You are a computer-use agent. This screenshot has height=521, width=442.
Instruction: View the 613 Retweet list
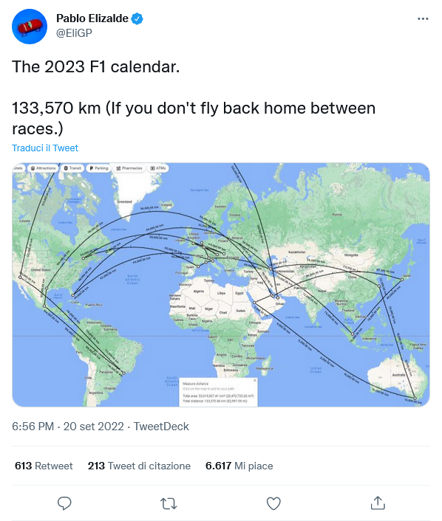click(x=44, y=466)
